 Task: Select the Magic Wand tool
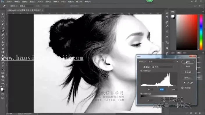pyautogui.click(x=3, y=24)
